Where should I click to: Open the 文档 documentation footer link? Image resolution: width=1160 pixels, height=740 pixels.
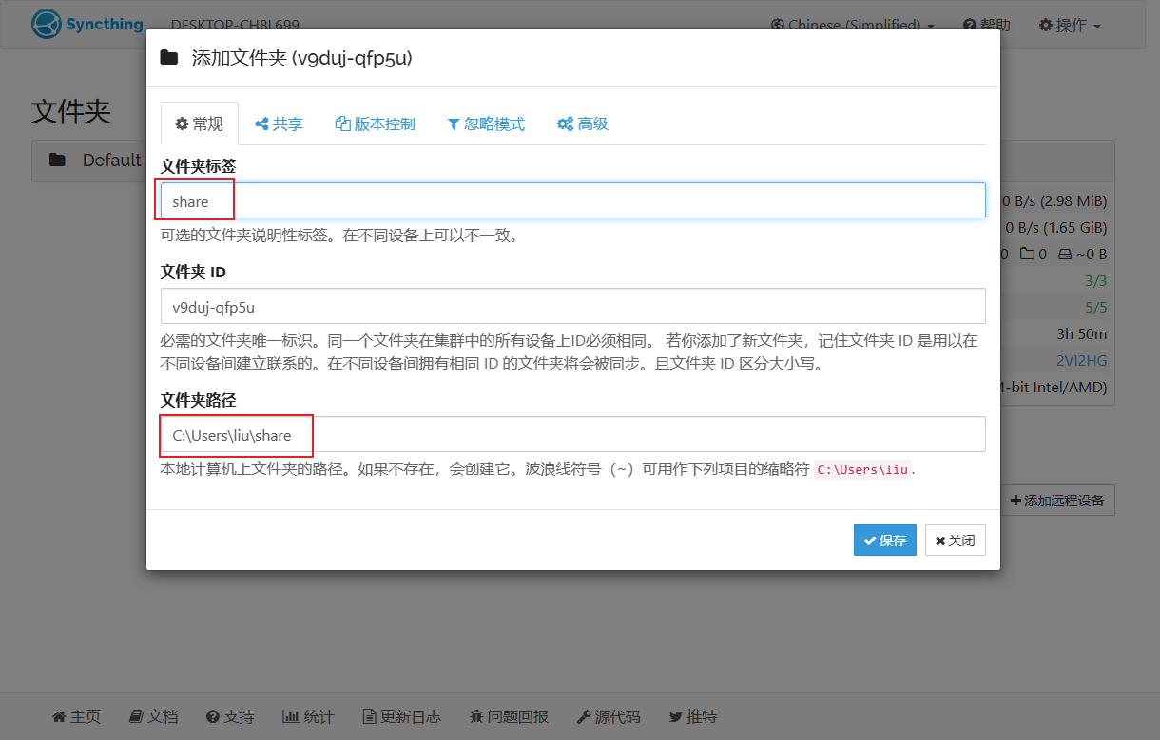pos(153,716)
